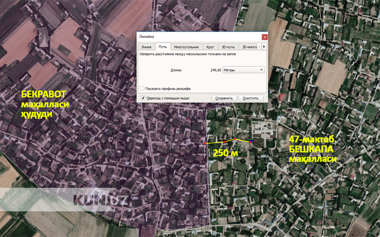Select the partially hidden 3D-много tab
This screenshot has height=237, width=380.
249,47
